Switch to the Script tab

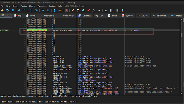(x=113, y=15)
